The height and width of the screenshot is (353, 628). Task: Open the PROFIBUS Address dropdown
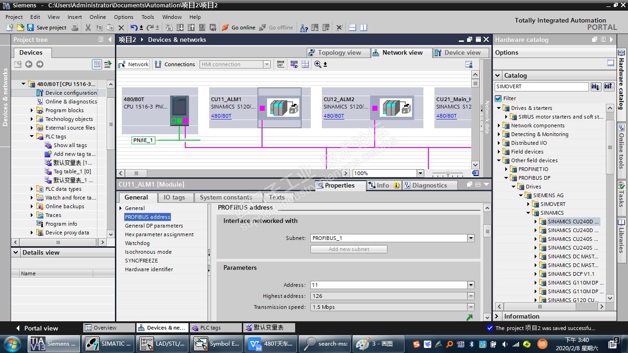pyautogui.click(x=471, y=285)
